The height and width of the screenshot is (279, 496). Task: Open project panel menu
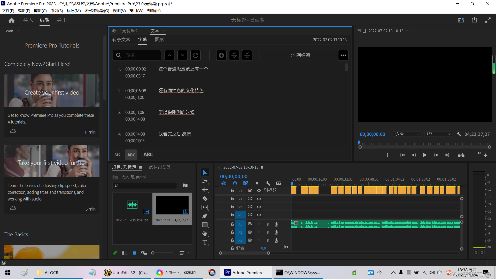click(141, 167)
